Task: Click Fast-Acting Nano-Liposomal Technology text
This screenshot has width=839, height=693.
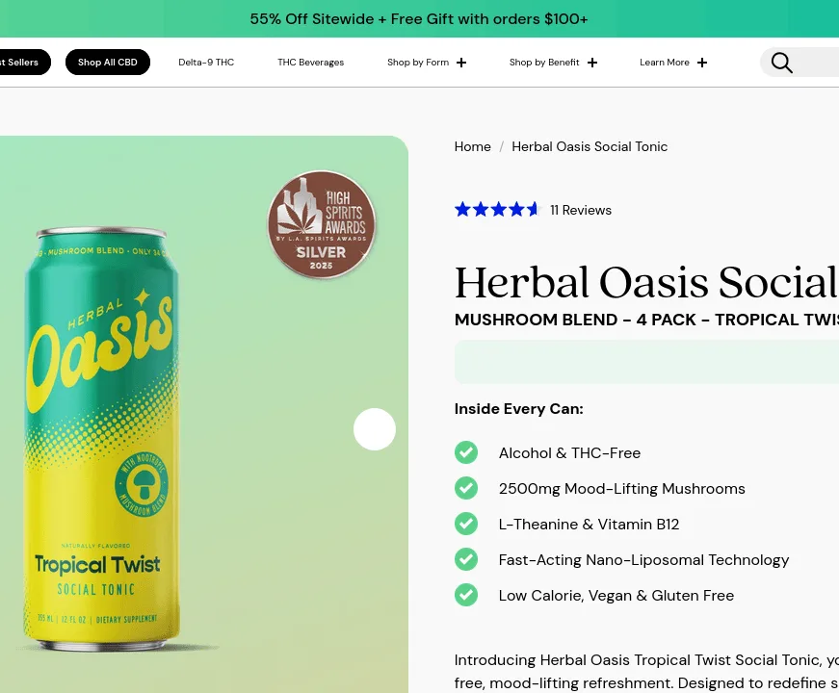Action: tap(643, 560)
